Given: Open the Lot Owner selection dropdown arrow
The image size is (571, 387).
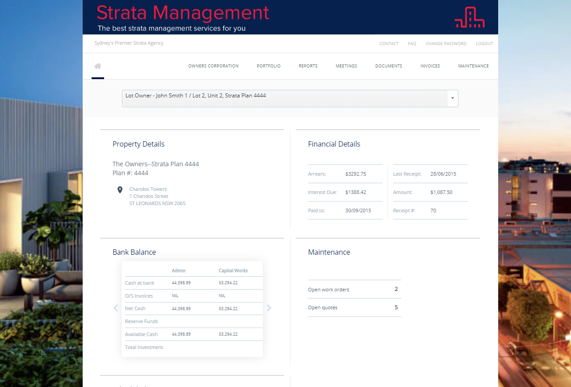Looking at the screenshot, I should tap(452, 98).
